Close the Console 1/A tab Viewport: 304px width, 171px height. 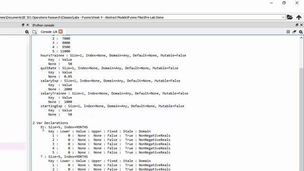click(61, 31)
